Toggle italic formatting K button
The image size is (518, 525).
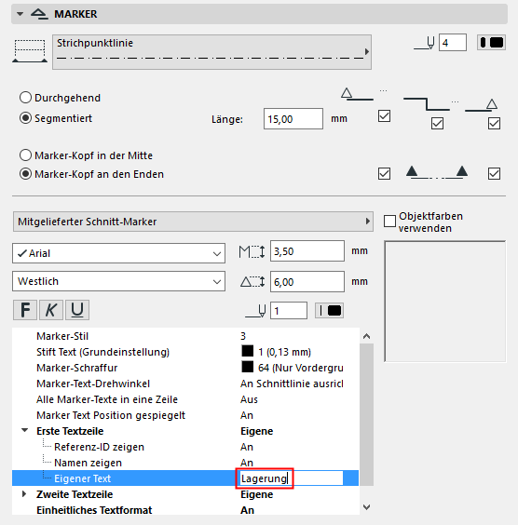click(x=51, y=310)
